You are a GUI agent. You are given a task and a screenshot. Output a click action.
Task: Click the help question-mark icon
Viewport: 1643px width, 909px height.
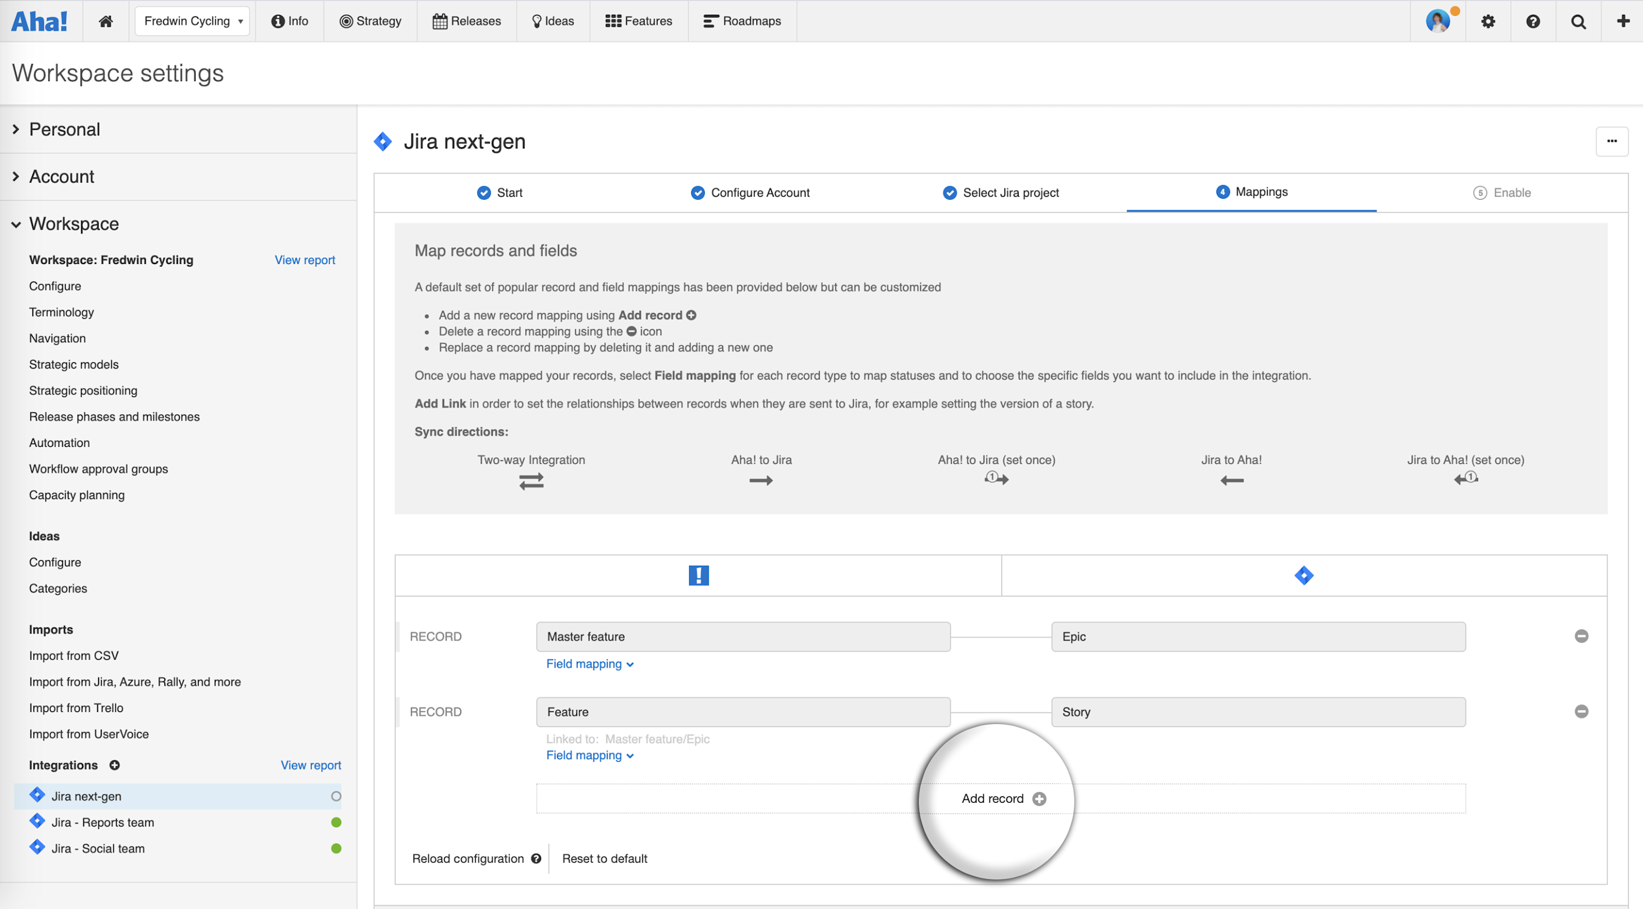click(x=1533, y=21)
